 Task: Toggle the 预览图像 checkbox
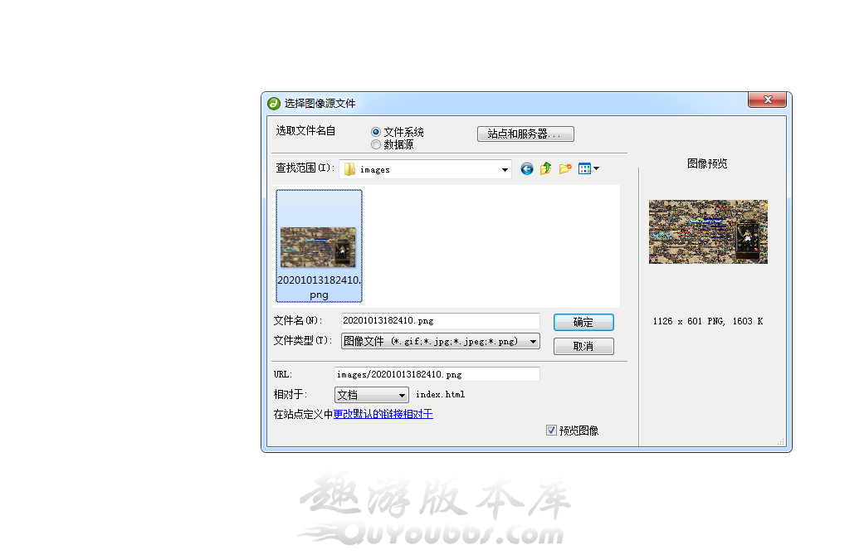pos(552,431)
